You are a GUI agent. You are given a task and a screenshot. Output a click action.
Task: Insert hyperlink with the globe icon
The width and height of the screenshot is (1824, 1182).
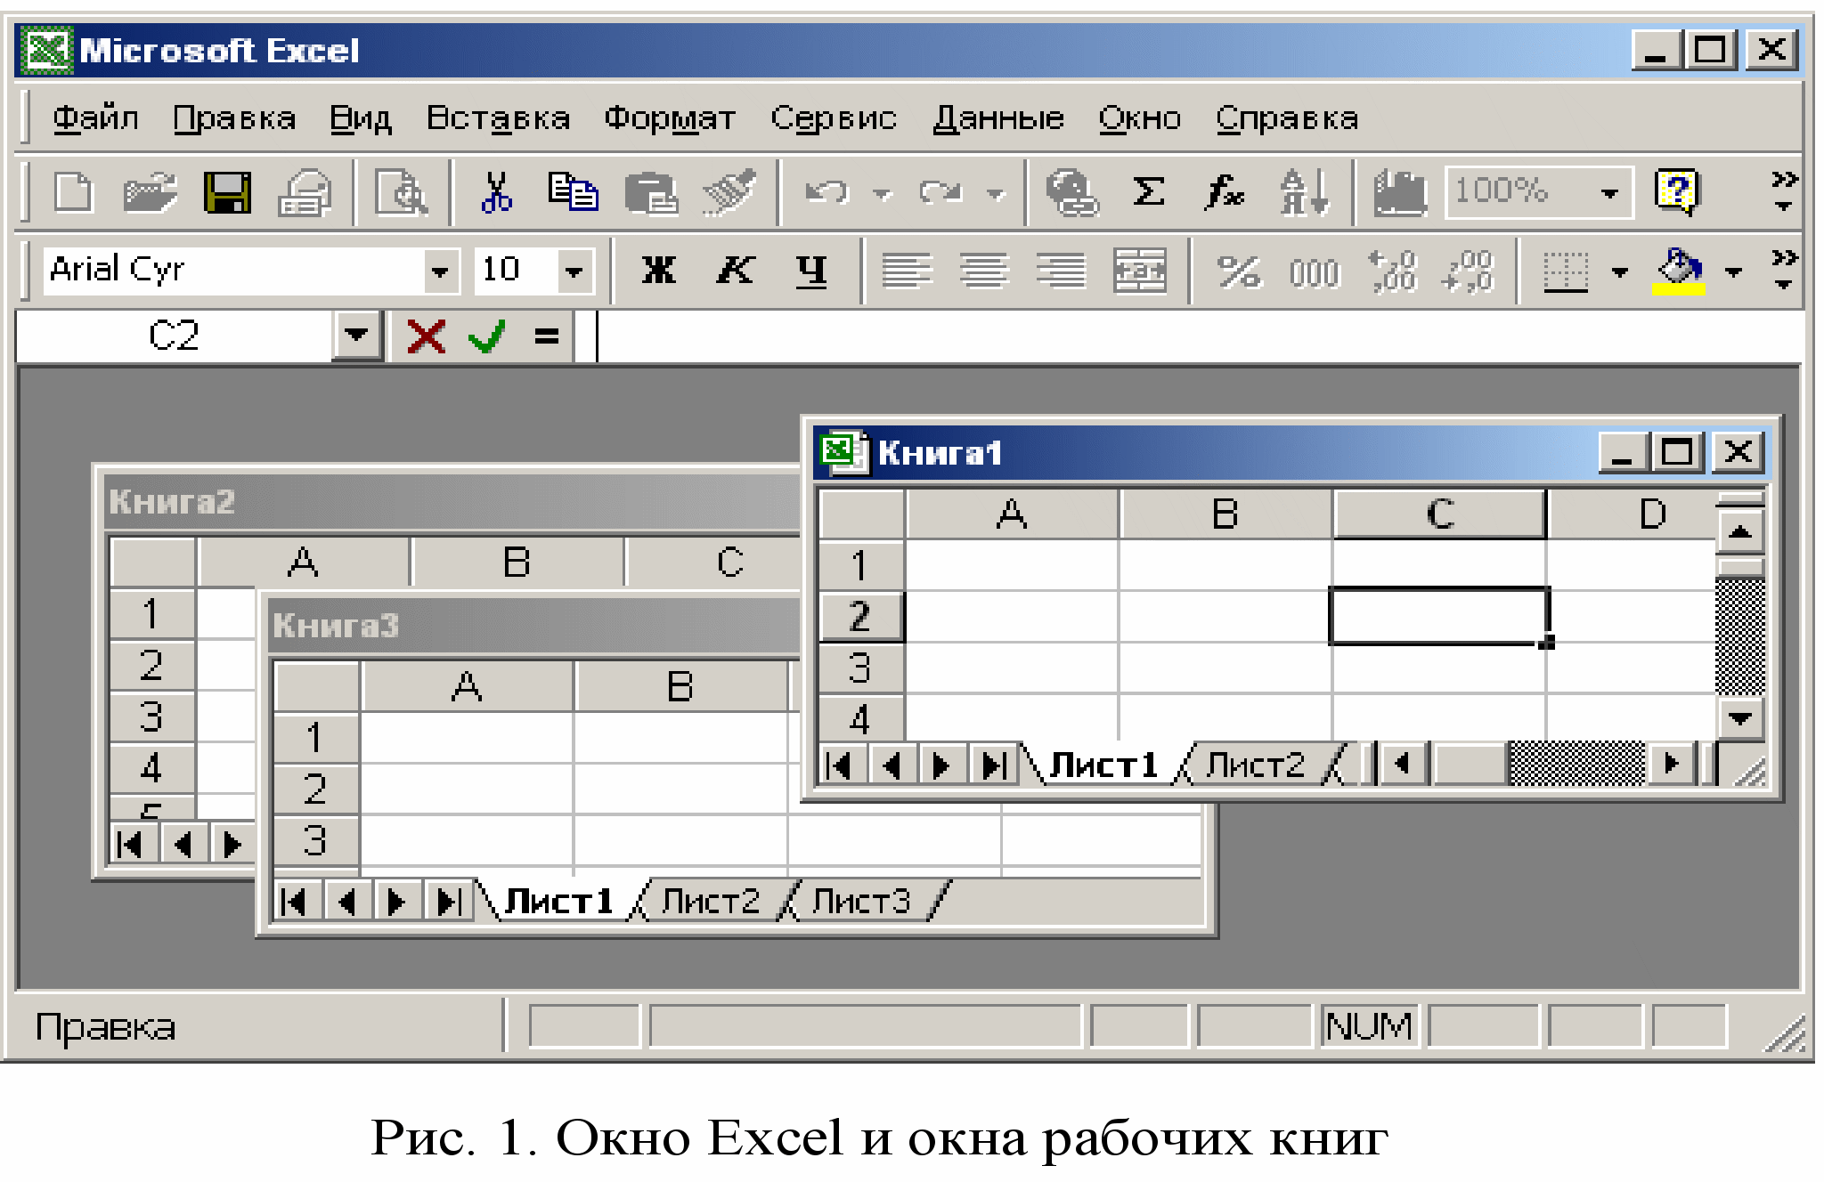pyautogui.click(x=1071, y=192)
